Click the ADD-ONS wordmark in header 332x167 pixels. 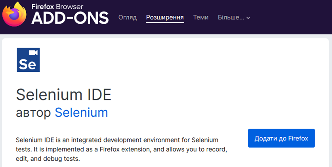click(70, 17)
